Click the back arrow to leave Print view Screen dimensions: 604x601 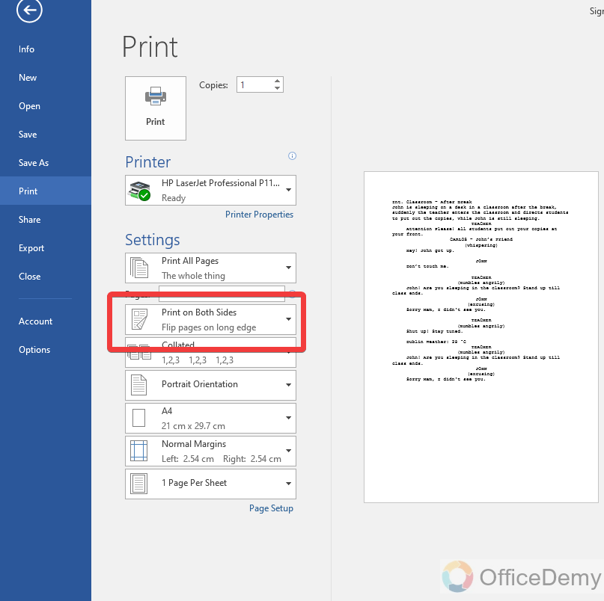pos(28,11)
